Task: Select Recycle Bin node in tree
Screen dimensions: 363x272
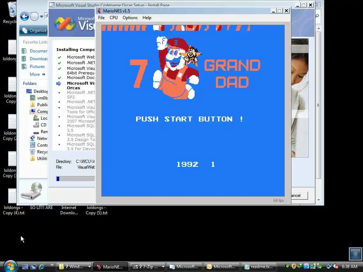Action: pyautogui.click(x=39, y=152)
